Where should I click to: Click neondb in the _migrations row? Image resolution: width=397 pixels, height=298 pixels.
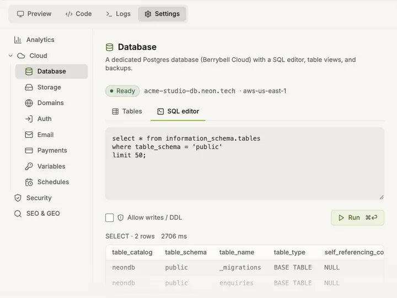(124, 268)
